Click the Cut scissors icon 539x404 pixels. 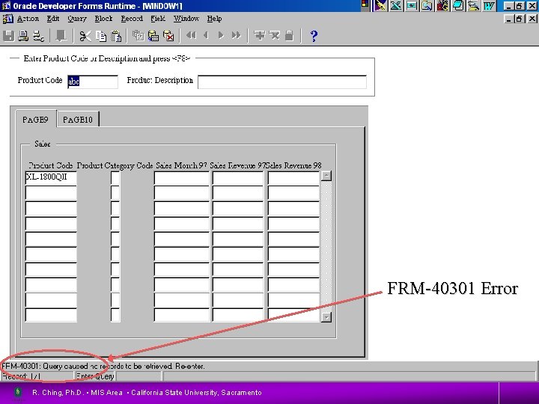point(85,36)
